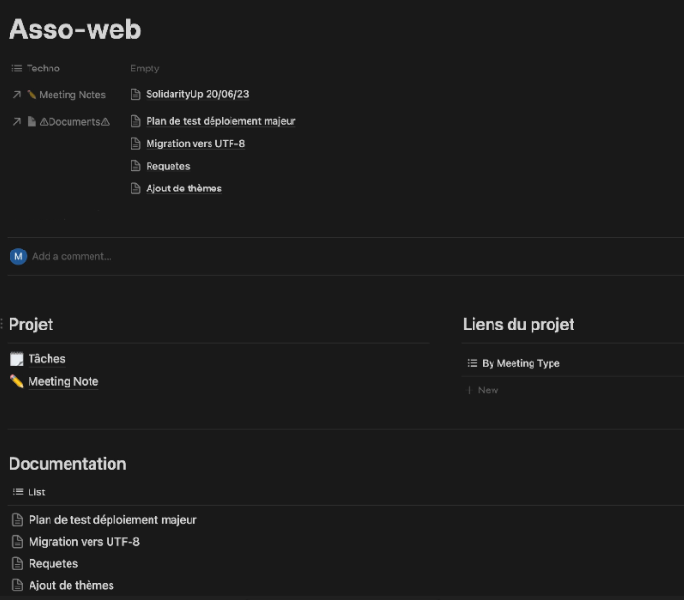684x600 pixels.
Task: Open the Meeting Note page link under Projet
Action: click(63, 382)
